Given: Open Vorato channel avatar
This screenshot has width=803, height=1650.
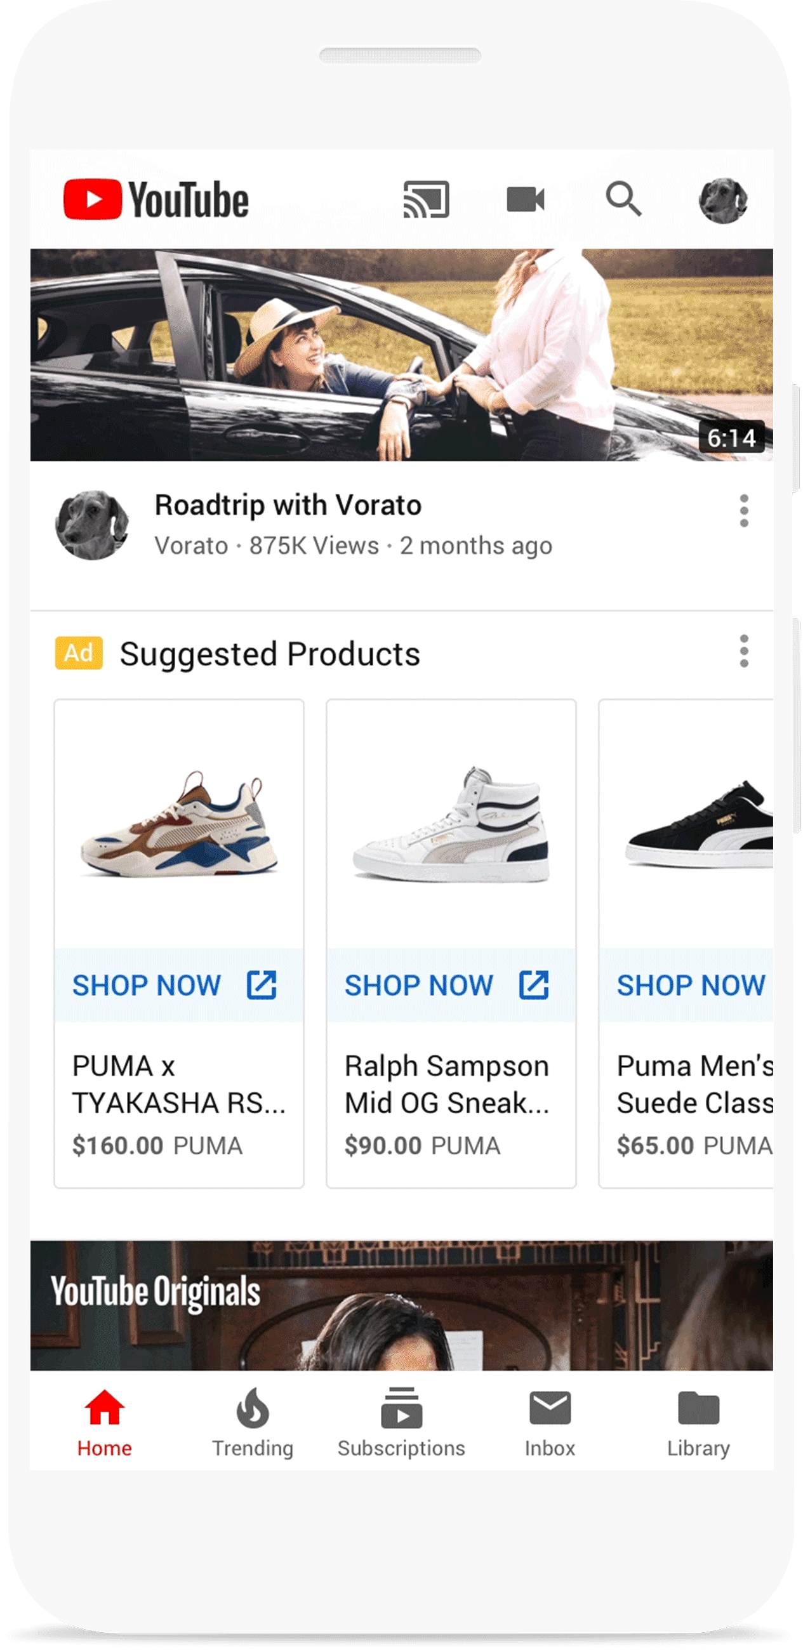Looking at the screenshot, I should (91, 525).
